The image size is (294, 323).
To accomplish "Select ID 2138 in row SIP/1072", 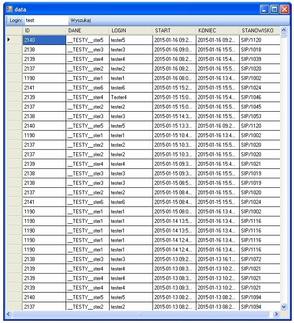I will click(44, 259).
